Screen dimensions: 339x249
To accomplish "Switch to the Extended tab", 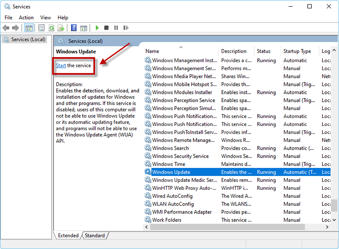I will pos(68,235).
